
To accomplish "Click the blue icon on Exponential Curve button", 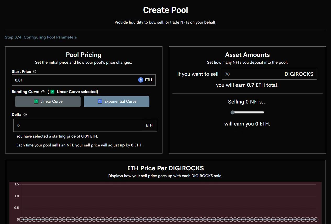I will click(x=100, y=101).
